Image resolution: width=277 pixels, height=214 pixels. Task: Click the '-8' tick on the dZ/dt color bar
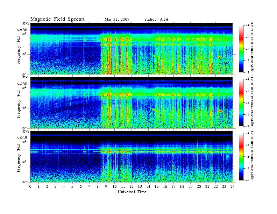pyautogui.click(x=247, y=180)
